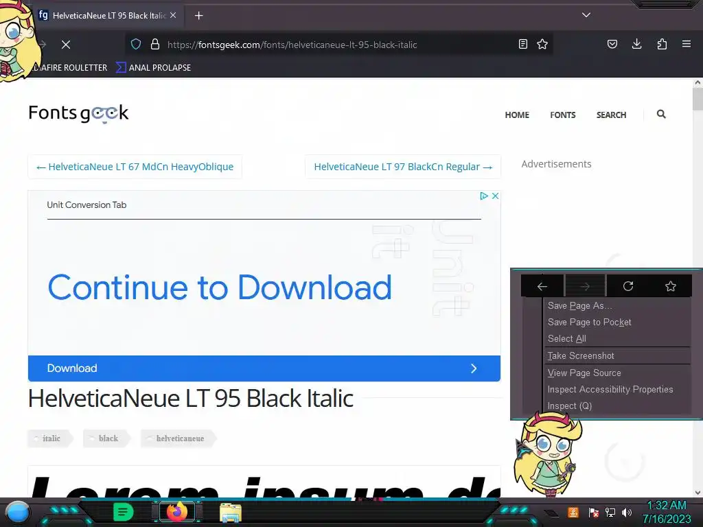703x527 pixels.
Task: Toggle Reader View icon in address bar
Action: point(522,44)
